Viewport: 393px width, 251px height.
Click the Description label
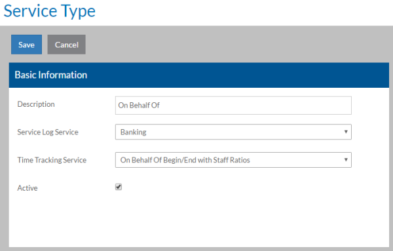tap(36, 104)
